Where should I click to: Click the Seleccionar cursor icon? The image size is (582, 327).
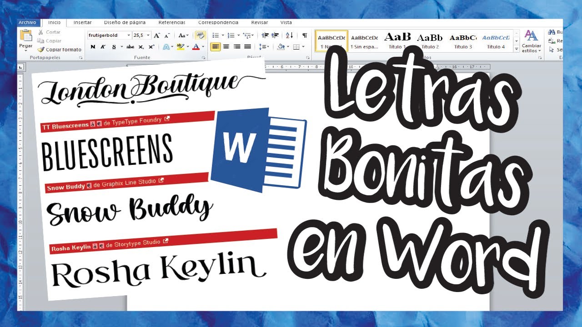point(552,50)
